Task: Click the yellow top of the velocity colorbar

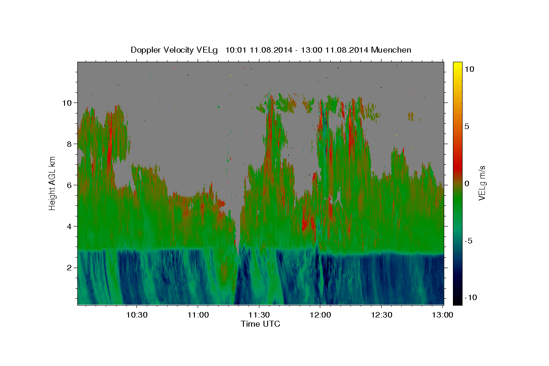Action: [457, 66]
